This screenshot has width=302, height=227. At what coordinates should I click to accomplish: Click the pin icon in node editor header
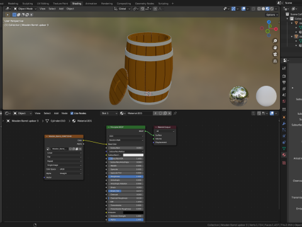point(175,113)
